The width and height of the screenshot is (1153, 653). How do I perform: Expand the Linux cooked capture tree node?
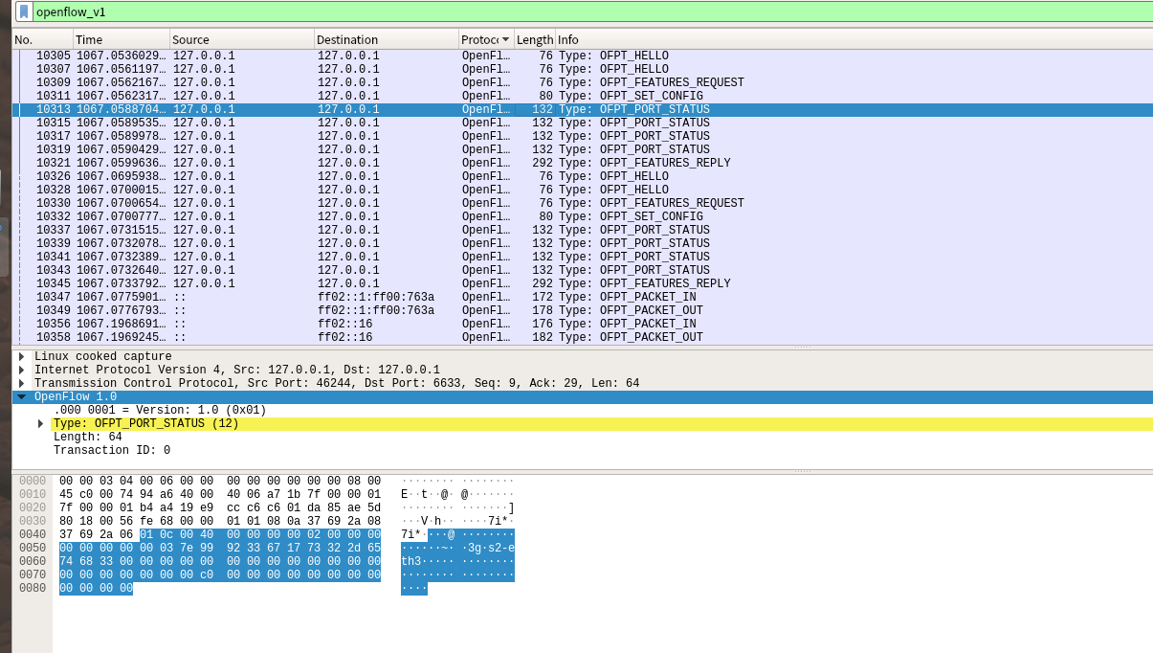point(21,356)
